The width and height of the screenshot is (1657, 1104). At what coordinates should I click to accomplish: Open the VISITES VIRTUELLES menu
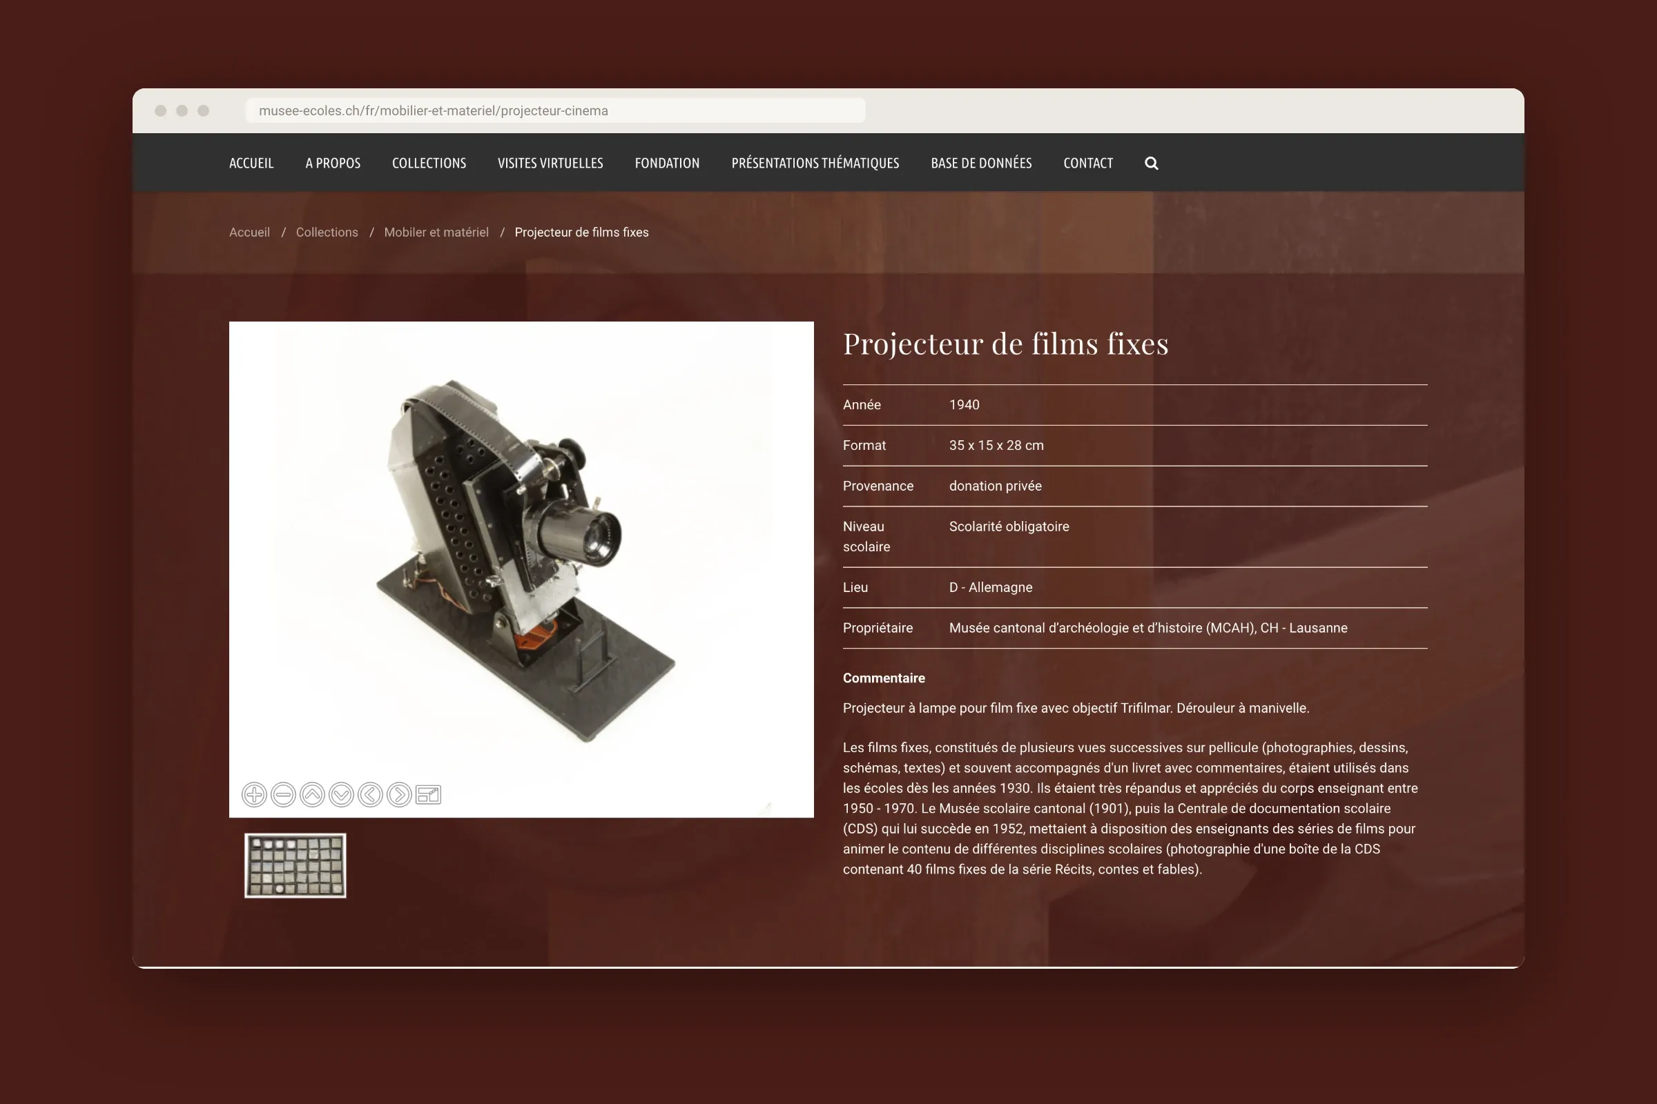click(550, 164)
